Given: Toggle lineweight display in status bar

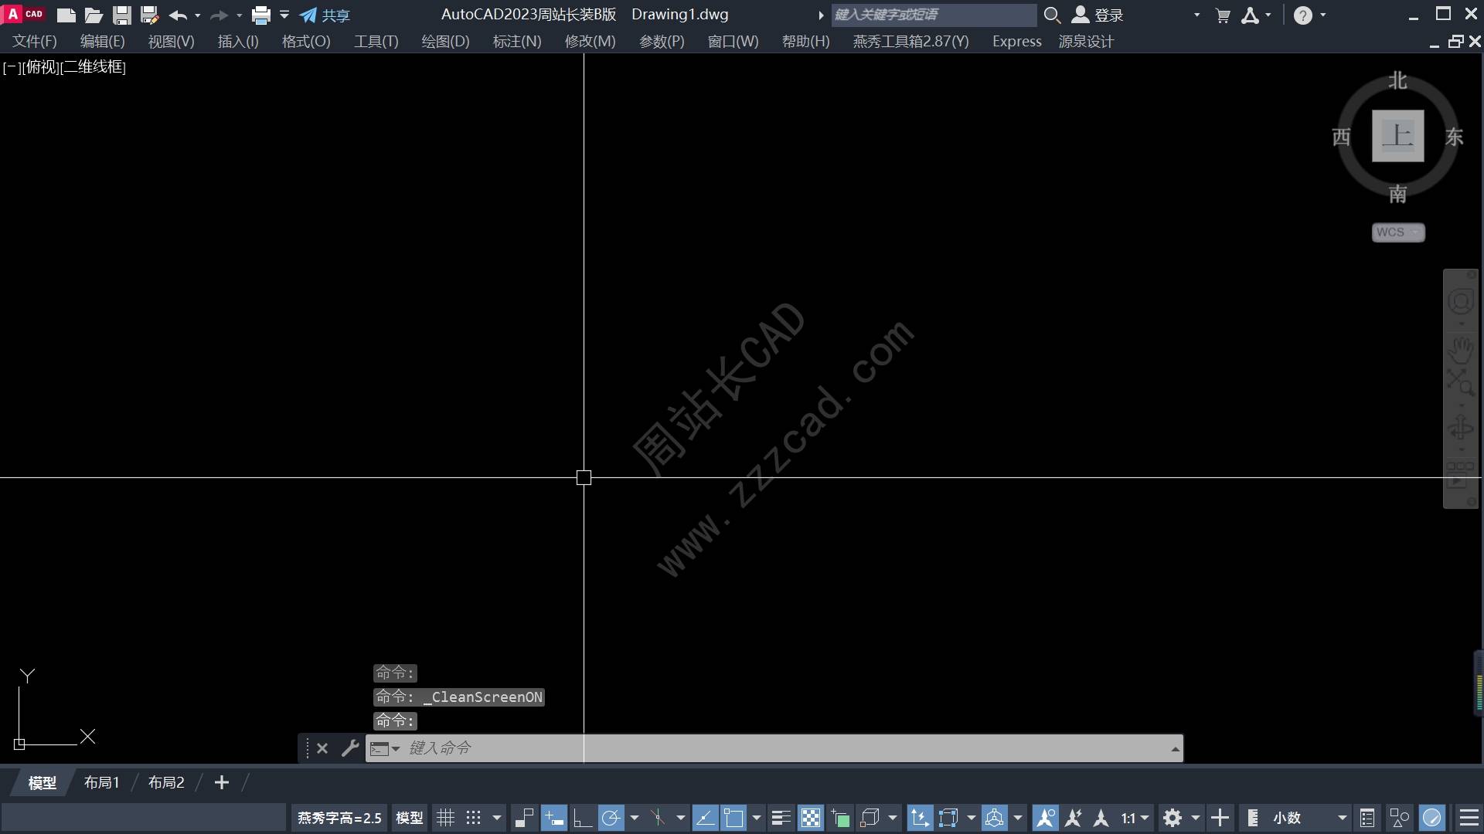Looking at the screenshot, I should coord(781,818).
